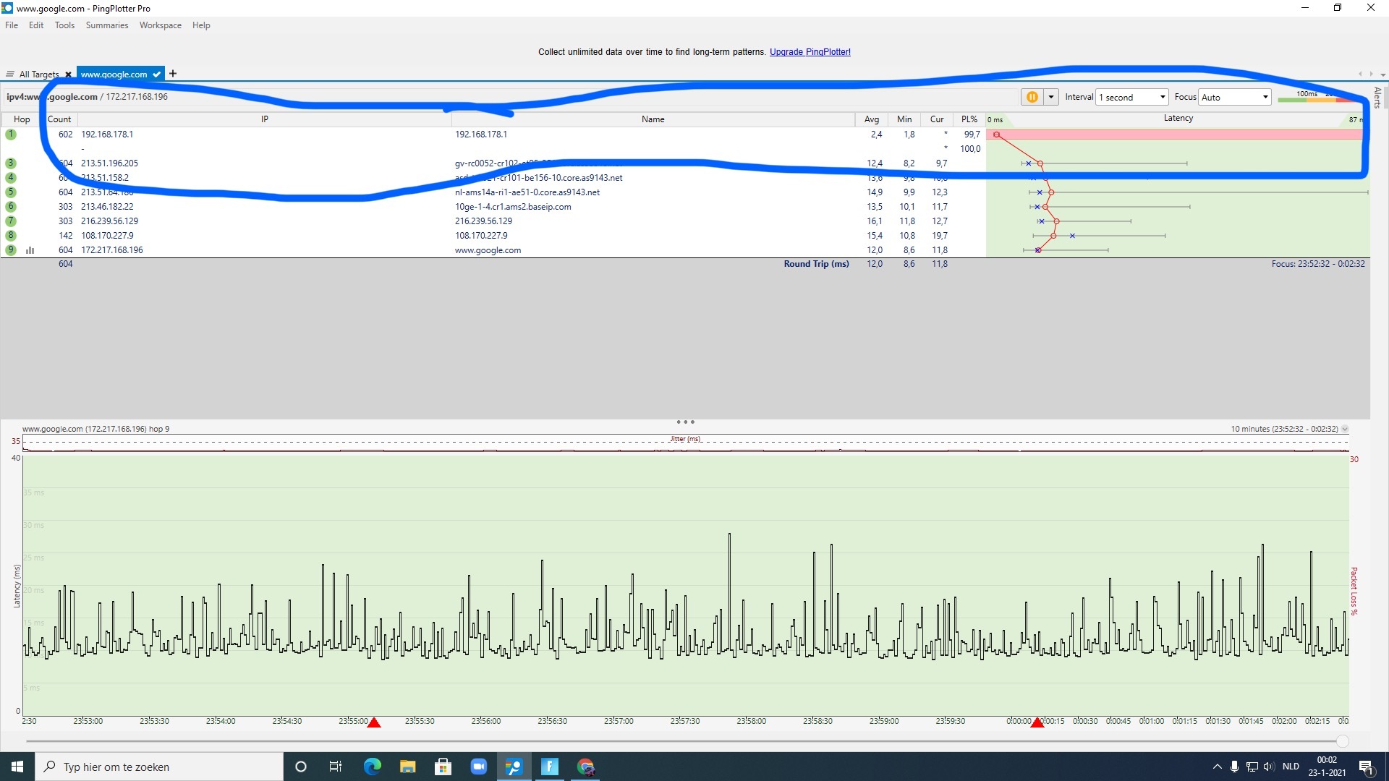Screen dimensions: 1389x781
Task: Open the Interval dropdown showing 1 second
Action: [x=1132, y=97]
